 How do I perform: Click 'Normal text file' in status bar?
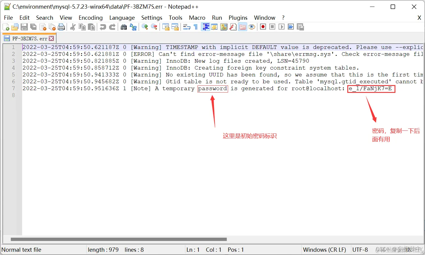coord(22,250)
